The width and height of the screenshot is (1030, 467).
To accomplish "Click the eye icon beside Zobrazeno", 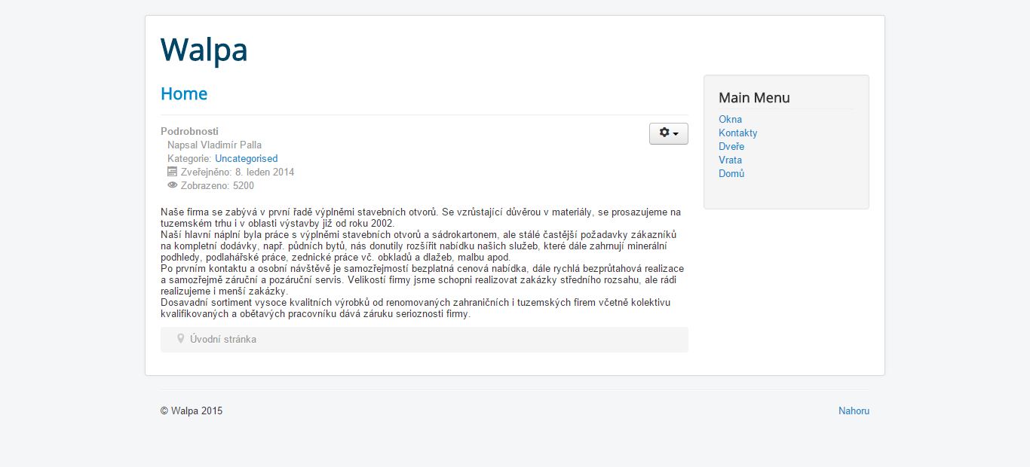I will pos(172,185).
